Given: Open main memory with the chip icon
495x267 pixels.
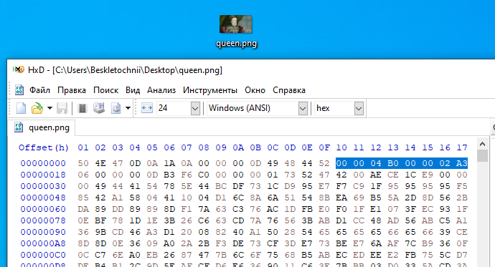Looking at the screenshot, I should 82,108.
